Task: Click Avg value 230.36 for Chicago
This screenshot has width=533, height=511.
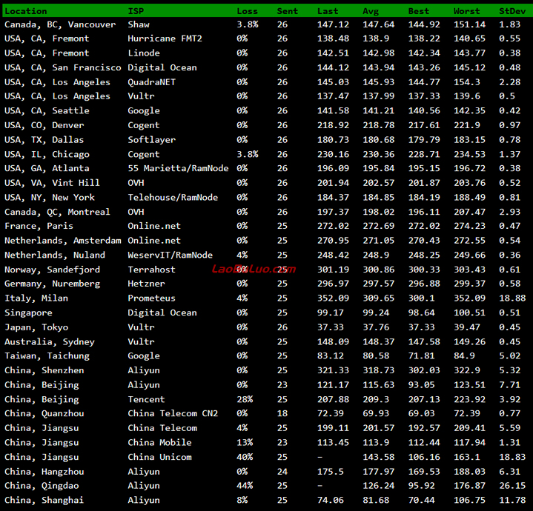Action: (379, 155)
